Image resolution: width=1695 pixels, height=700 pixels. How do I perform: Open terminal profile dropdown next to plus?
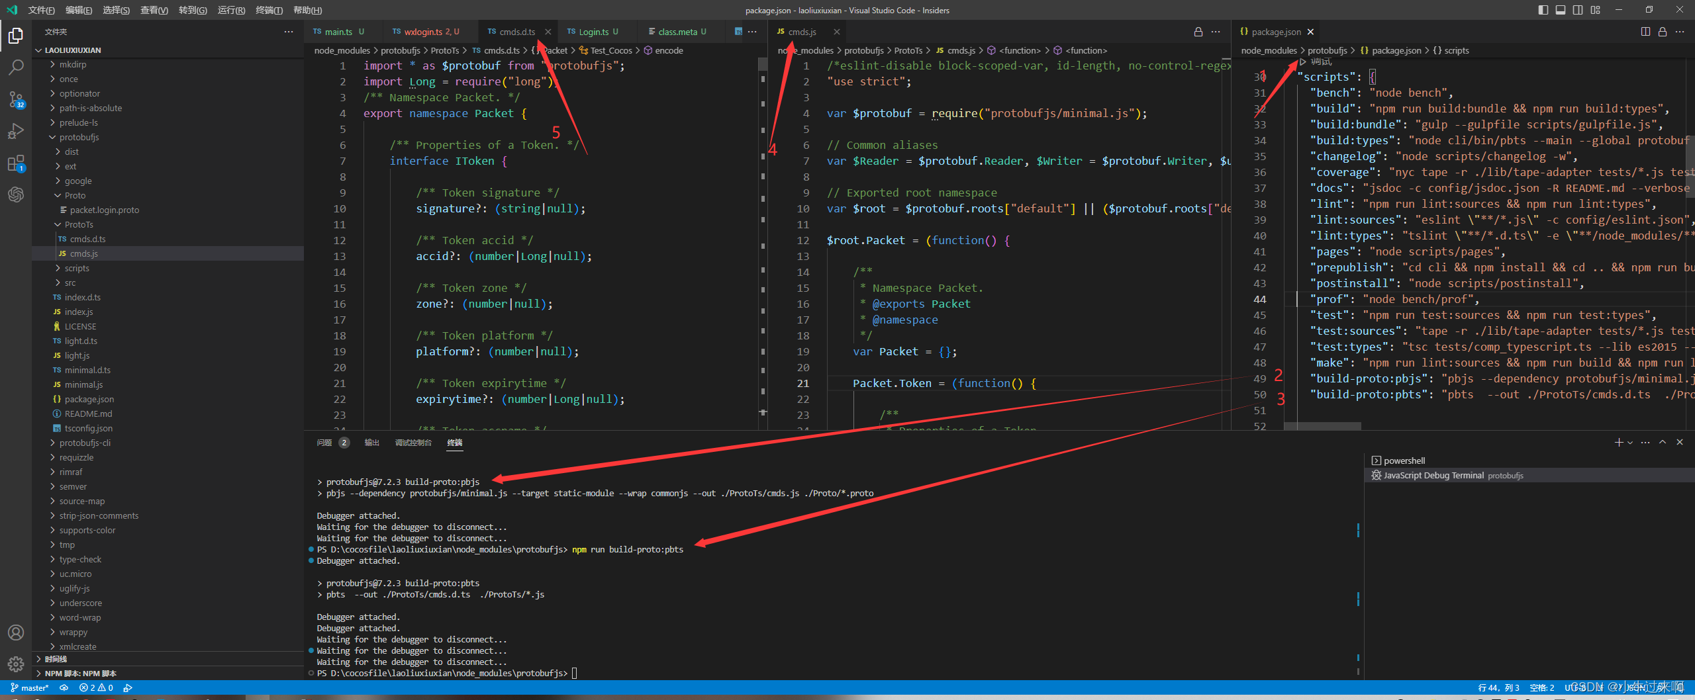pyautogui.click(x=1630, y=443)
